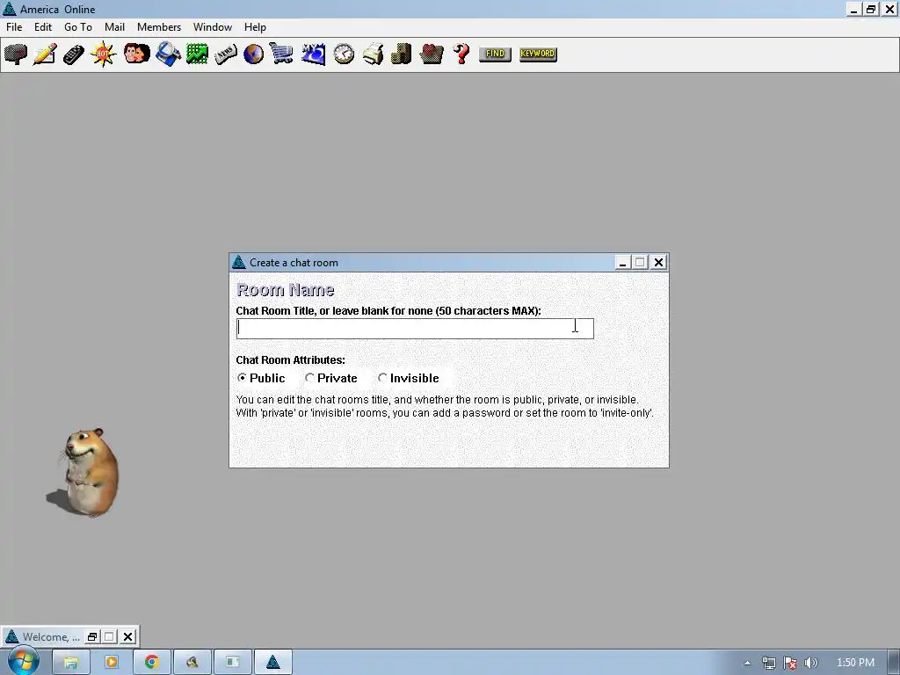Screen dimensions: 900x675
Task: Click the magnifying glass file search icon
Action: coord(168,54)
